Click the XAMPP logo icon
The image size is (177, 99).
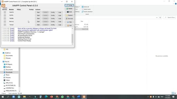click(x=3, y=5)
